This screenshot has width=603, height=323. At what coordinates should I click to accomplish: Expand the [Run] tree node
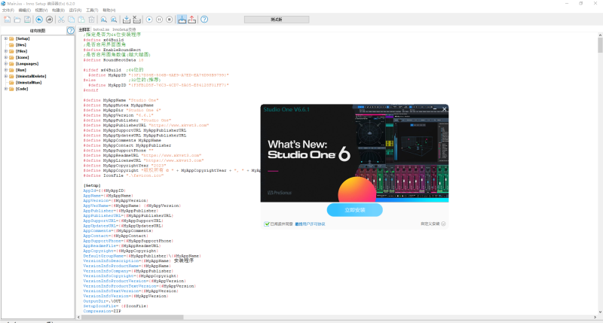click(x=6, y=70)
